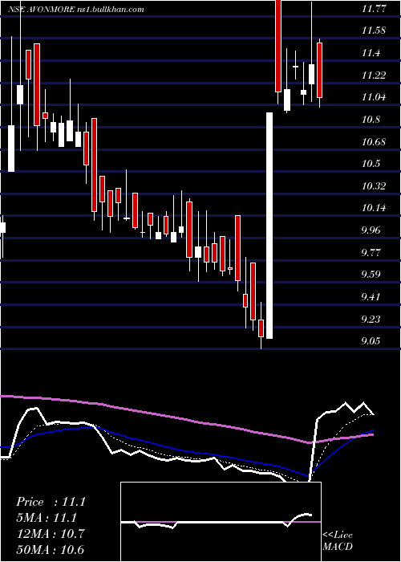Click the 5MA : 11.1 readout
This screenshot has height=562, width=401.
click(47, 519)
